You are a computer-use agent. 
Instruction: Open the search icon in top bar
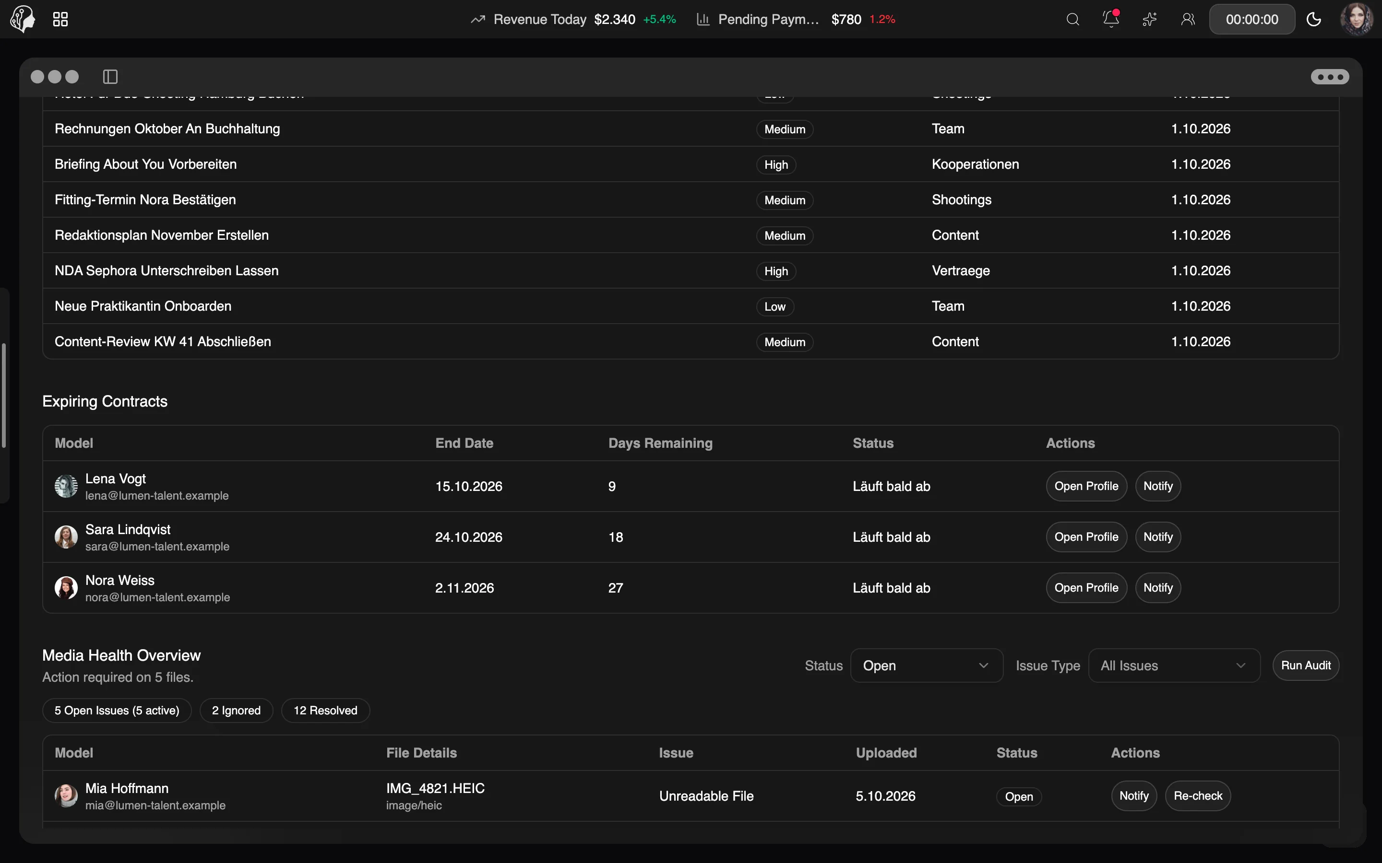tap(1072, 19)
